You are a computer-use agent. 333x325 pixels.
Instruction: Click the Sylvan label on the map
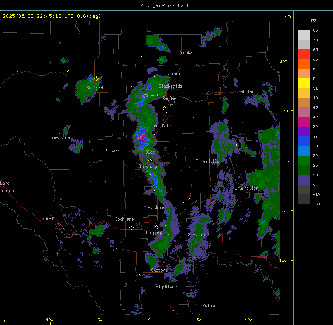pos(151,95)
